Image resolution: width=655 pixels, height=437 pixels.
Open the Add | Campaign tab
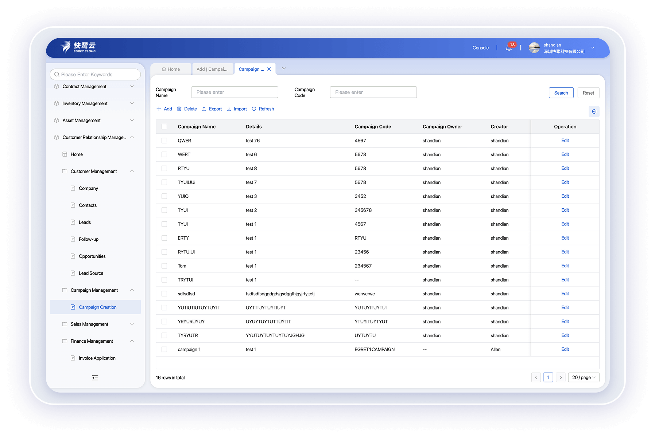click(x=213, y=69)
